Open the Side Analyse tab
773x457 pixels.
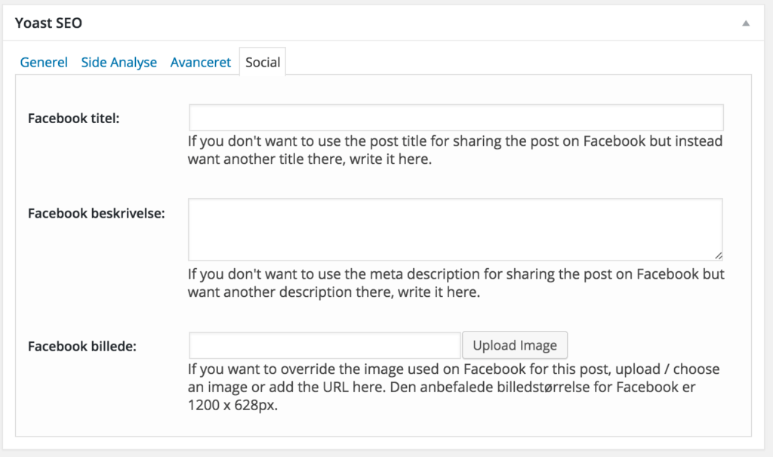[119, 62]
